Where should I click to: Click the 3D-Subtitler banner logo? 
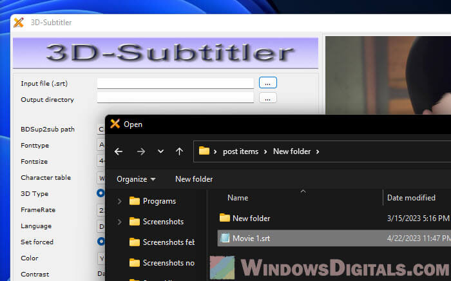[166, 53]
